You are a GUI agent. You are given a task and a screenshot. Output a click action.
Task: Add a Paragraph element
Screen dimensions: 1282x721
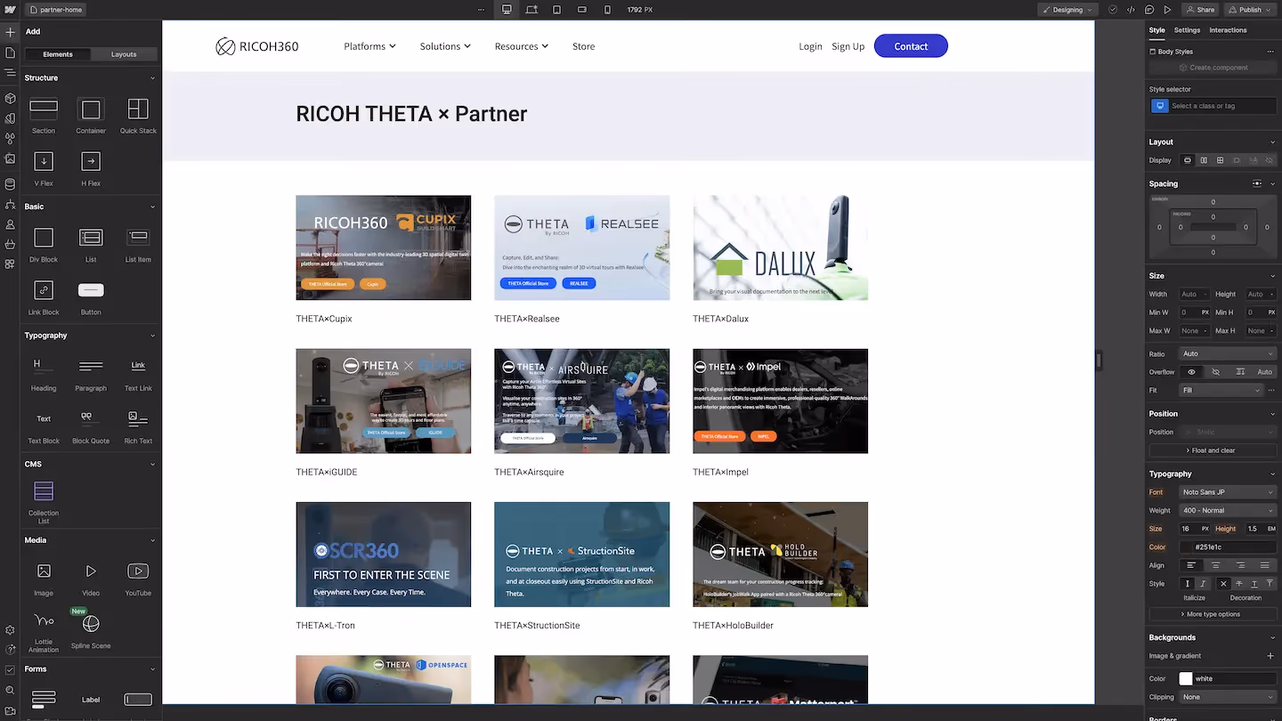[91, 373]
